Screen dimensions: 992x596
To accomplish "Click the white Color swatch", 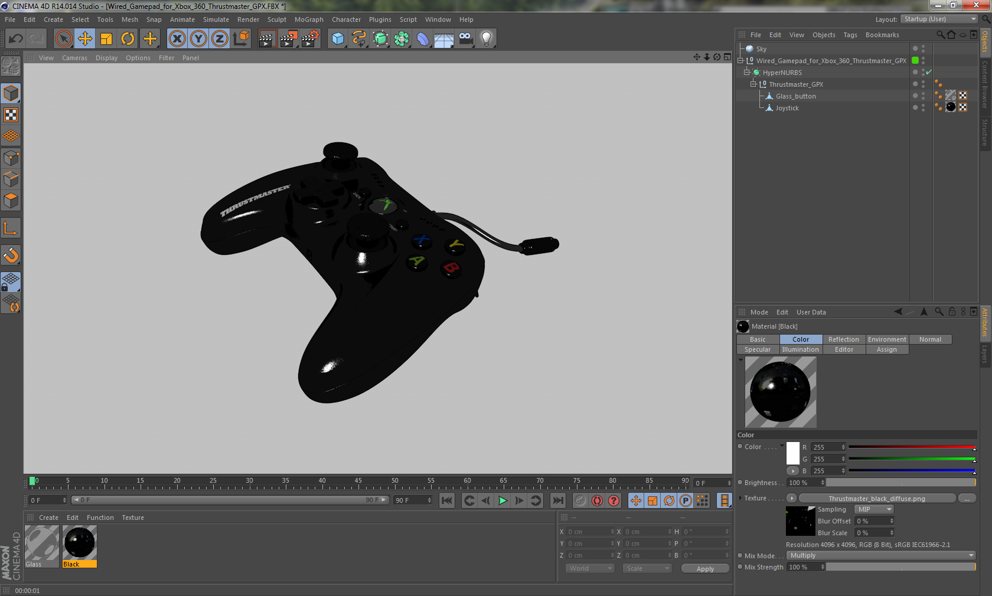I will click(x=793, y=453).
